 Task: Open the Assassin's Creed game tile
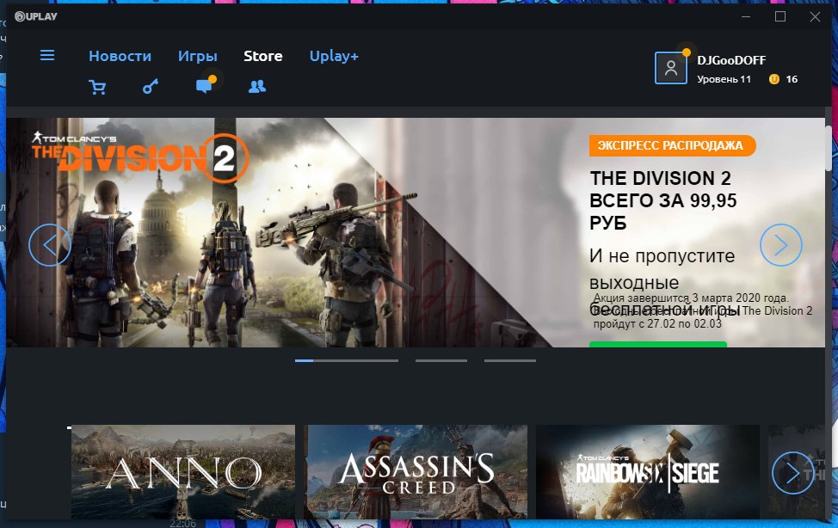(416, 471)
